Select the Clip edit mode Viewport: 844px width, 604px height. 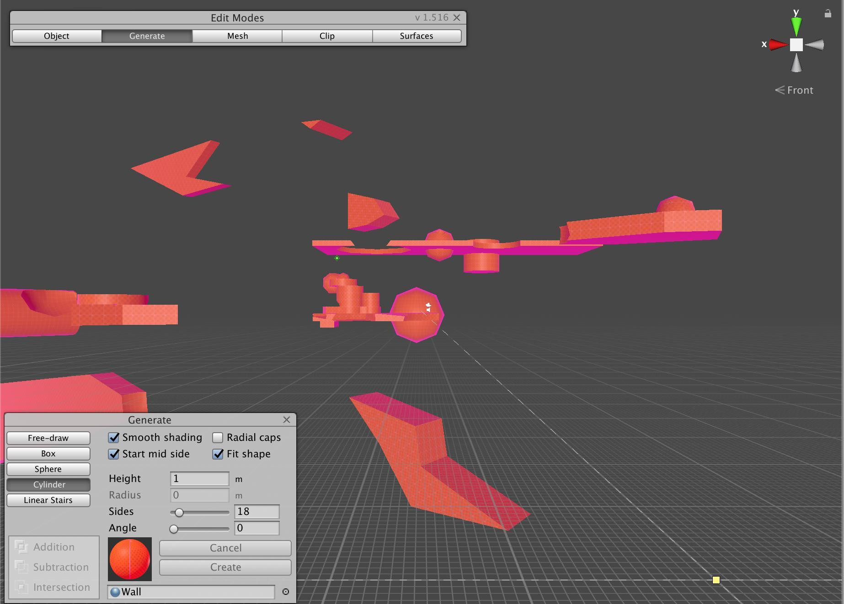[327, 36]
